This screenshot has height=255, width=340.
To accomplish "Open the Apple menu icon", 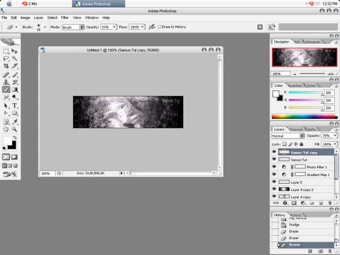I will 9,3.
